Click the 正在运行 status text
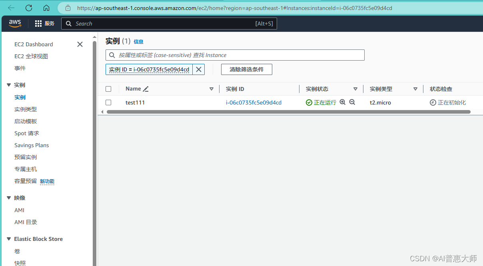The height and width of the screenshot is (266, 483). (325, 102)
